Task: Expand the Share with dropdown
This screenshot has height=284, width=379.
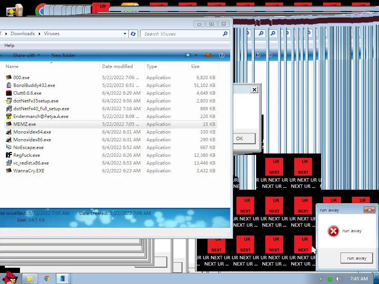Action: pyautogui.click(x=39, y=55)
